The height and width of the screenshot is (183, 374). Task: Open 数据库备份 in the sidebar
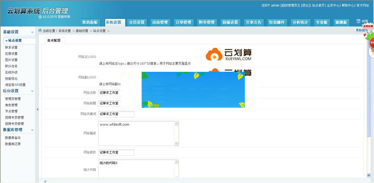point(13,138)
